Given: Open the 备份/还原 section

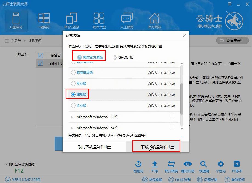Looking at the screenshot, I should 72,21.
